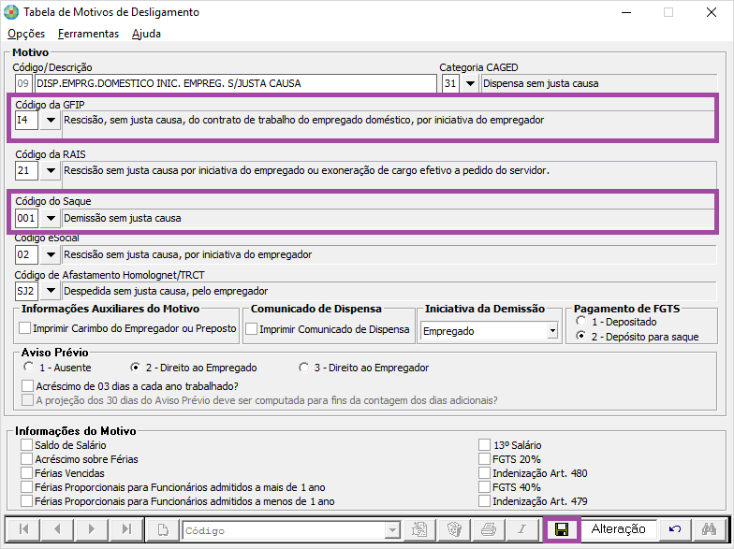734x549 pixels.
Task: Check Acréscimo sobre Férias option
Action: click(26, 458)
